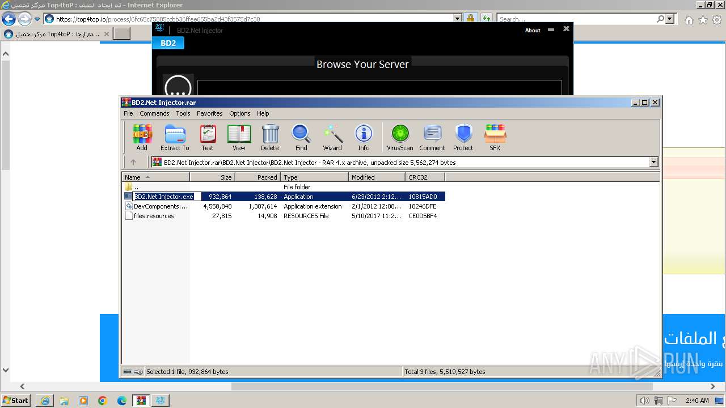Open the Favorites menu
This screenshot has width=726, height=408.
pos(210,113)
